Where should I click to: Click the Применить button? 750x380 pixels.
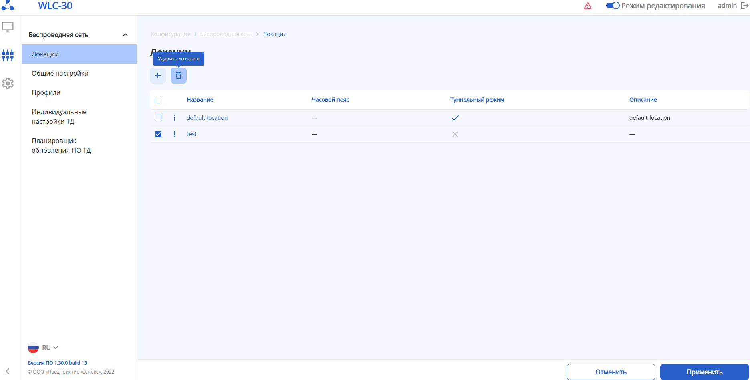pyautogui.click(x=705, y=372)
